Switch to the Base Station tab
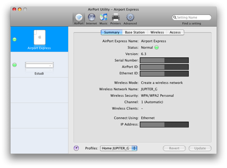The height and width of the screenshot is (168, 227). click(135, 33)
